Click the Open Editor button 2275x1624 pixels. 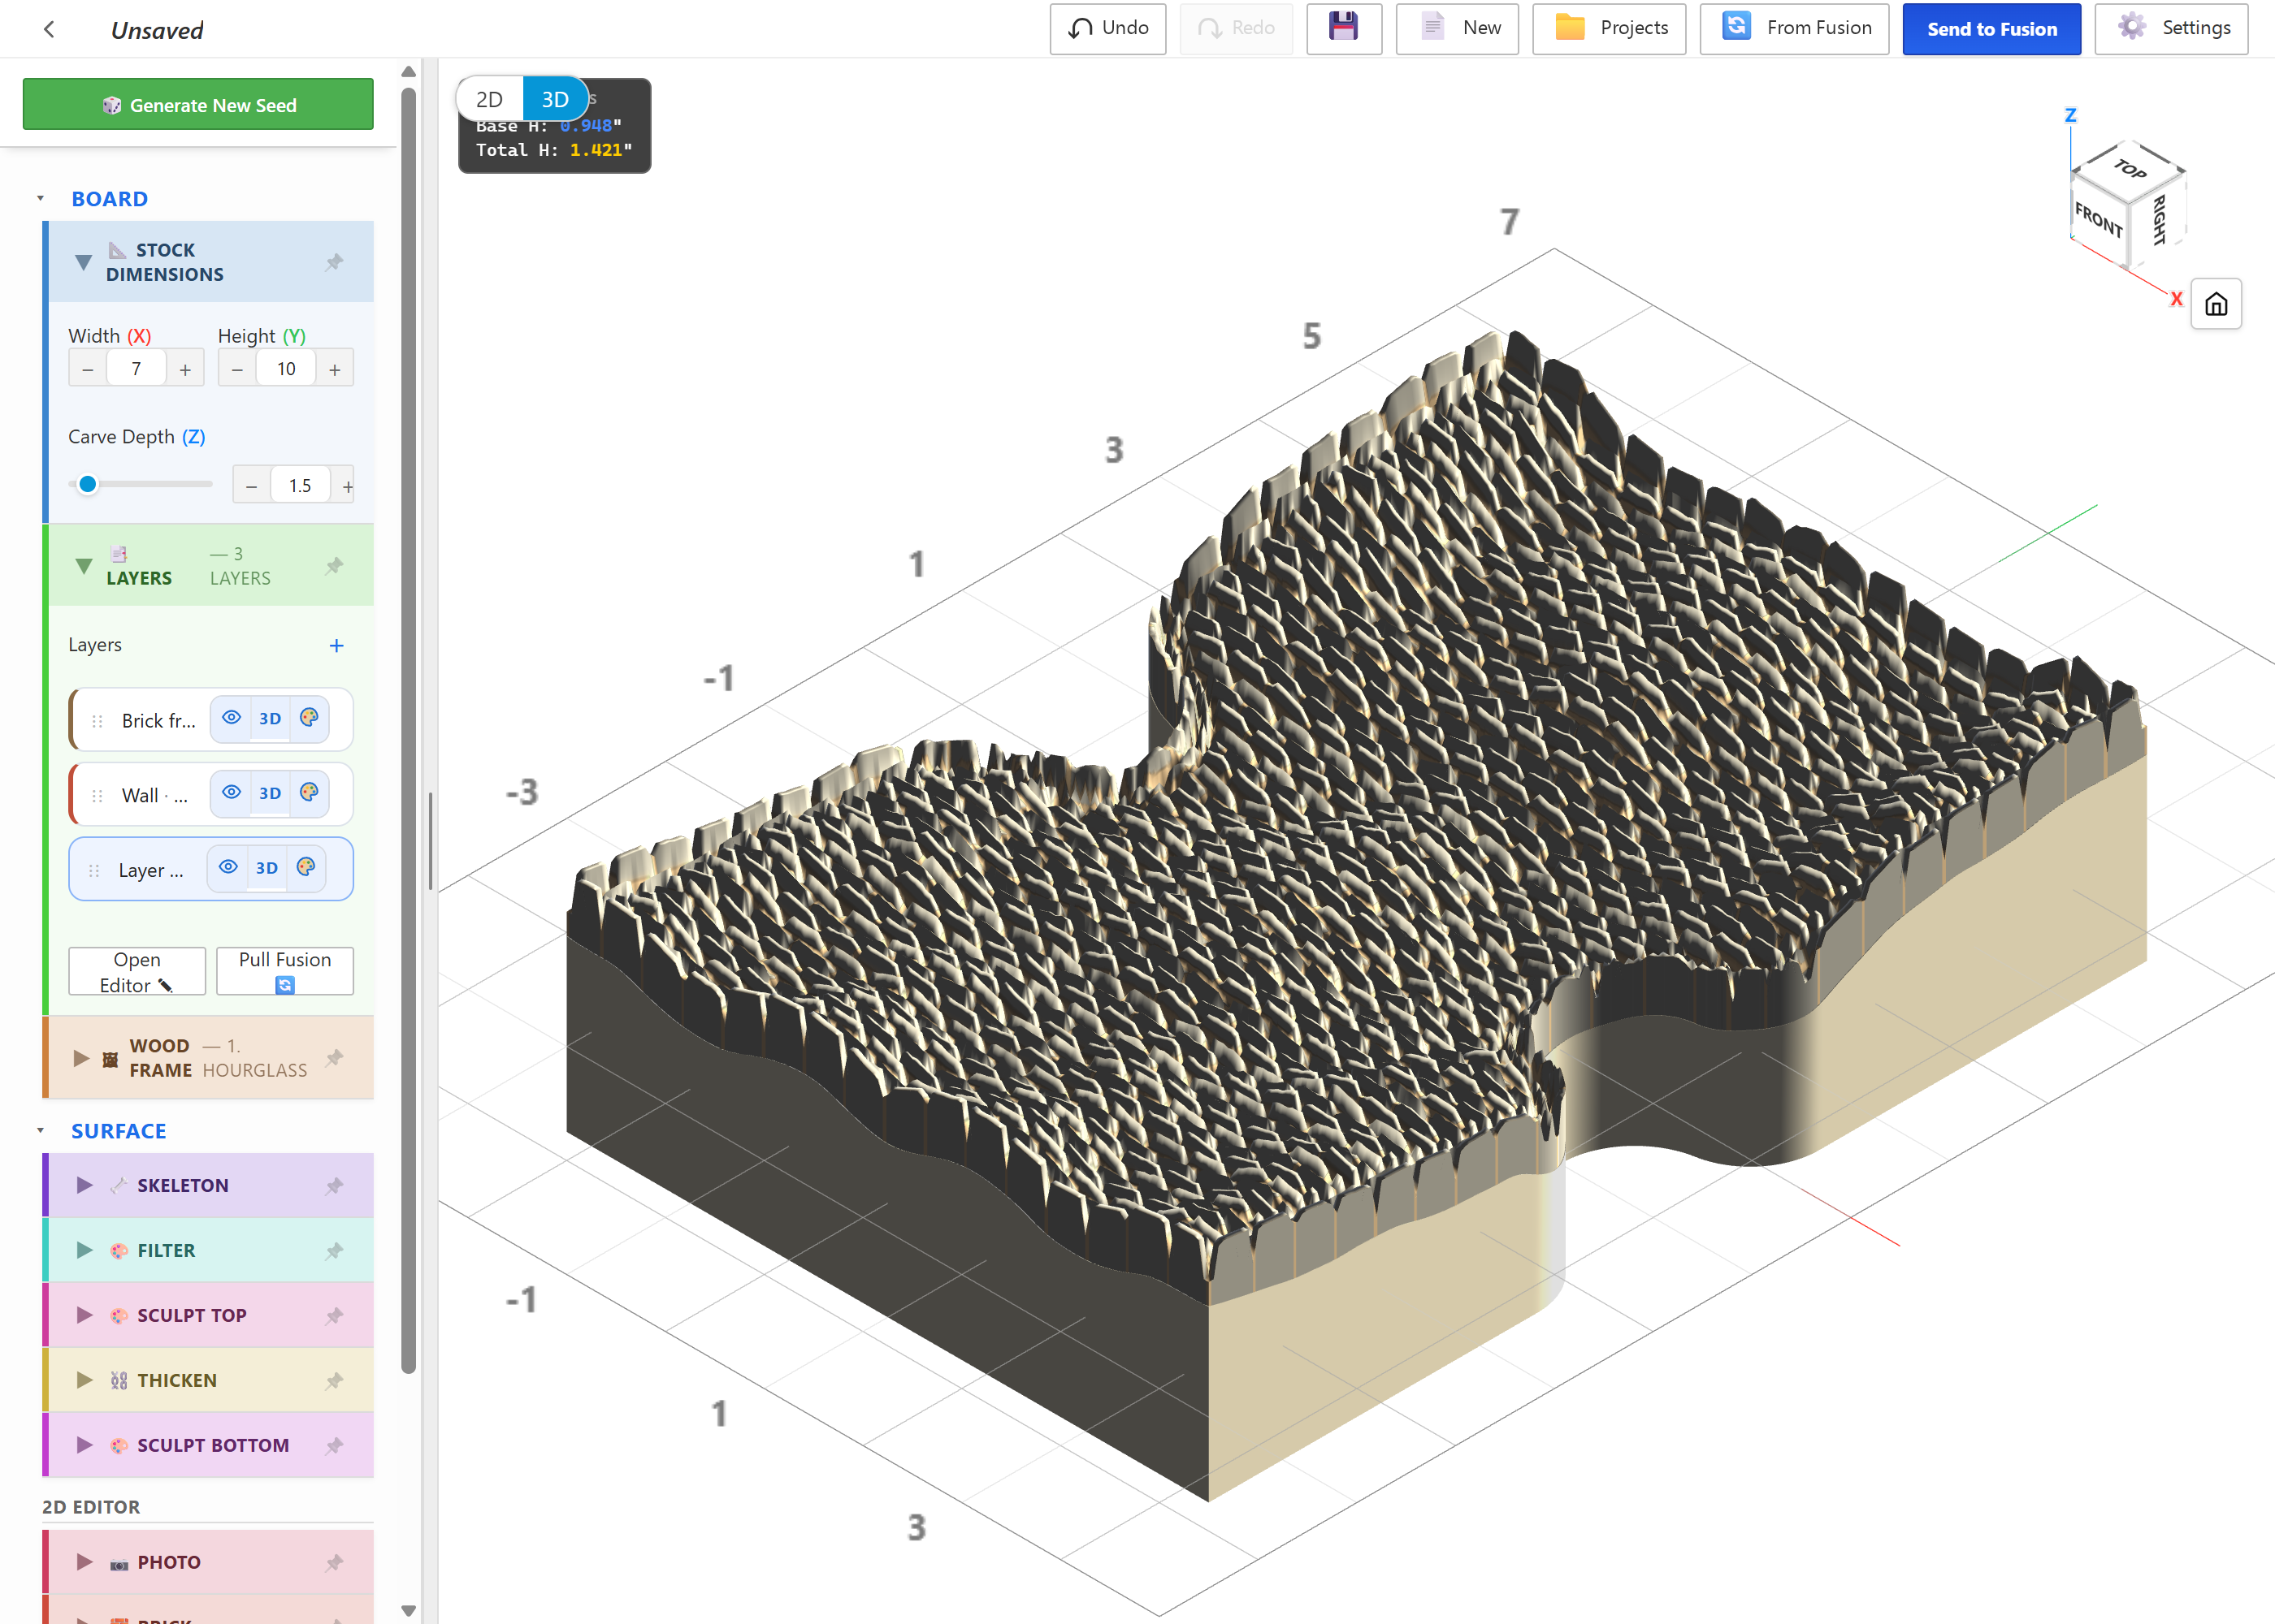coord(137,972)
